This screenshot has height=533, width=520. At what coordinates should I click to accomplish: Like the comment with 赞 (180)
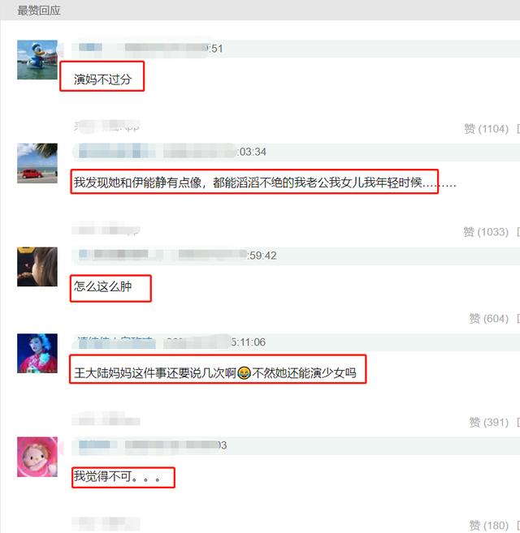tap(488, 525)
